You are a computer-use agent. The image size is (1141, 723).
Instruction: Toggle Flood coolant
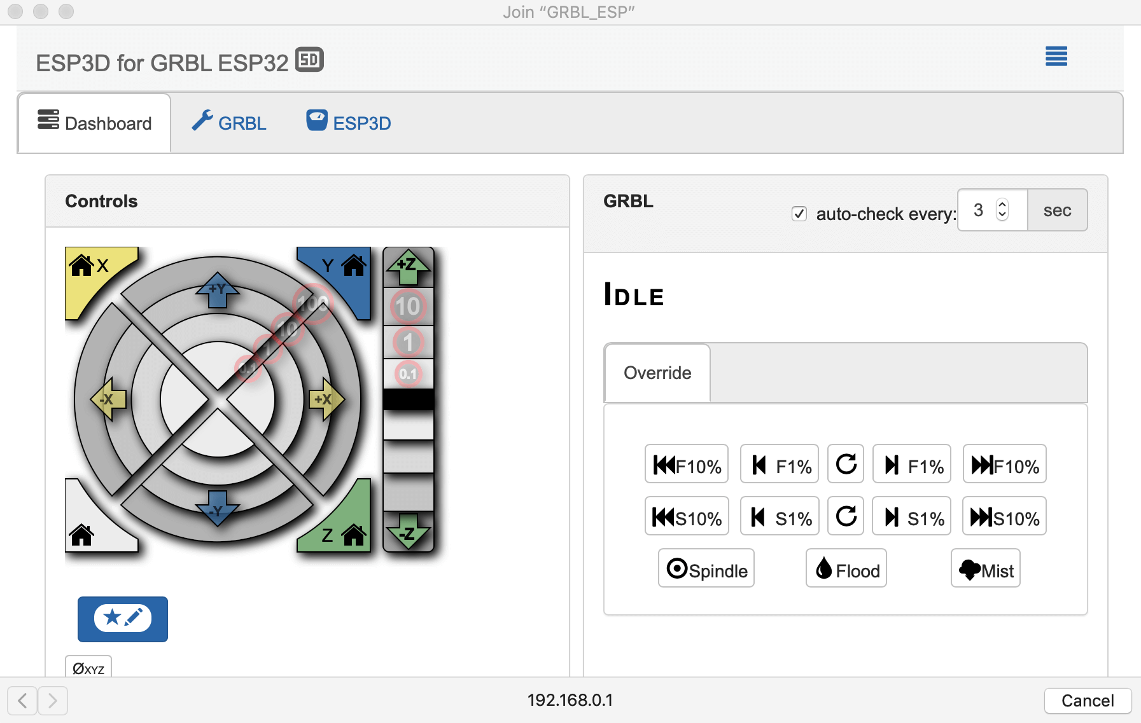coord(846,568)
